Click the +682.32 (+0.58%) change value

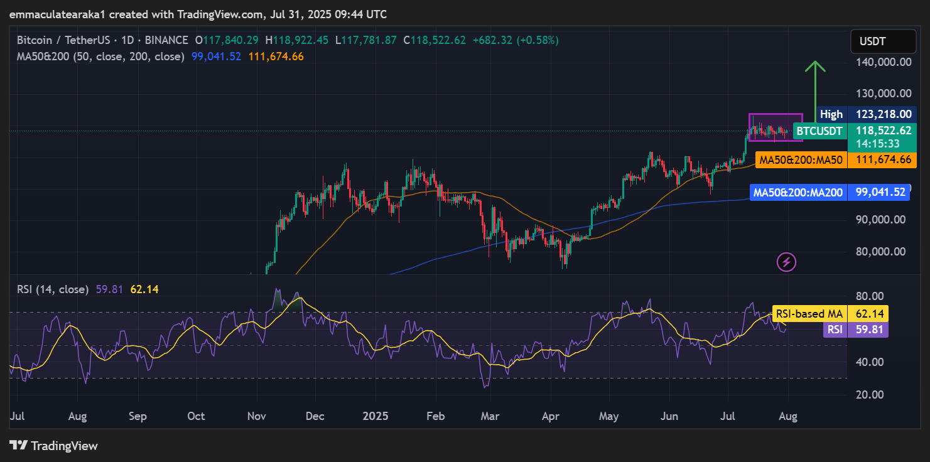[515, 40]
